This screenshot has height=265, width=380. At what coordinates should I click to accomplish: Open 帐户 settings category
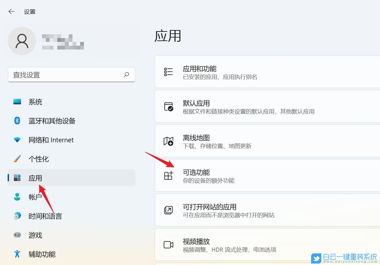click(x=35, y=197)
